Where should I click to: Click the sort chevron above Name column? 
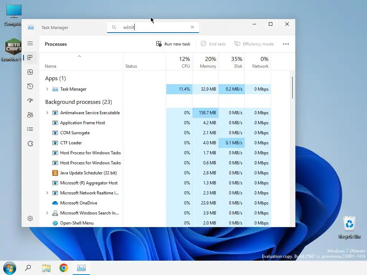(x=79, y=56)
